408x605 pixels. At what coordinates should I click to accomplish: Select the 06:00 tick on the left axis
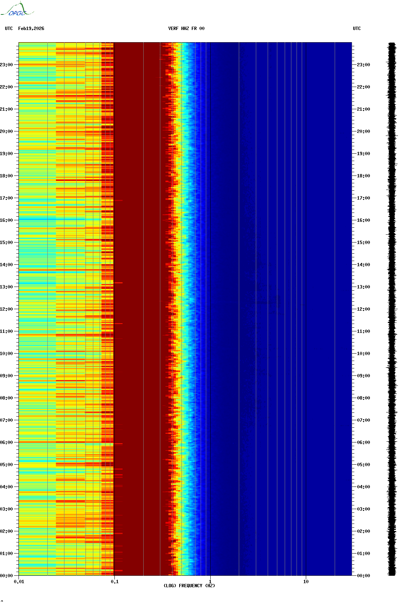(7, 442)
